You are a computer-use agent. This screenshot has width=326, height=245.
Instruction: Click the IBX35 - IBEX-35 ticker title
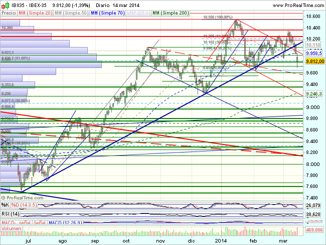(x=29, y=5)
